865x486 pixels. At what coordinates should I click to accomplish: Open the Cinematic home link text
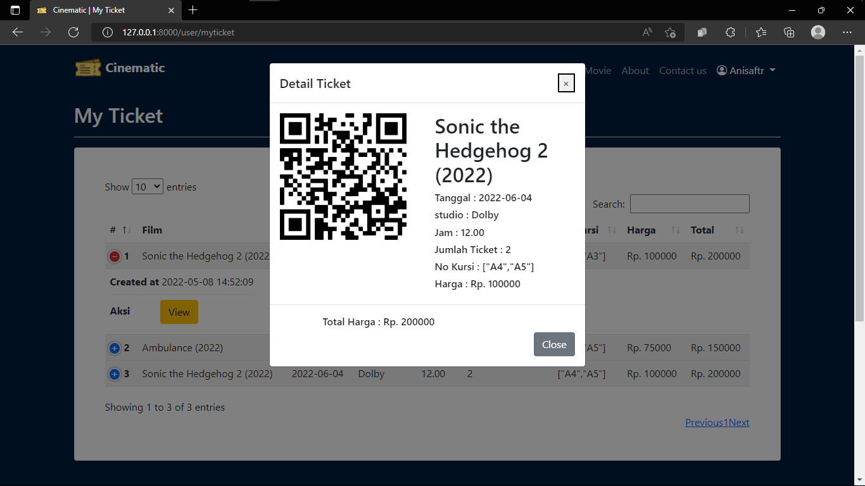135,68
